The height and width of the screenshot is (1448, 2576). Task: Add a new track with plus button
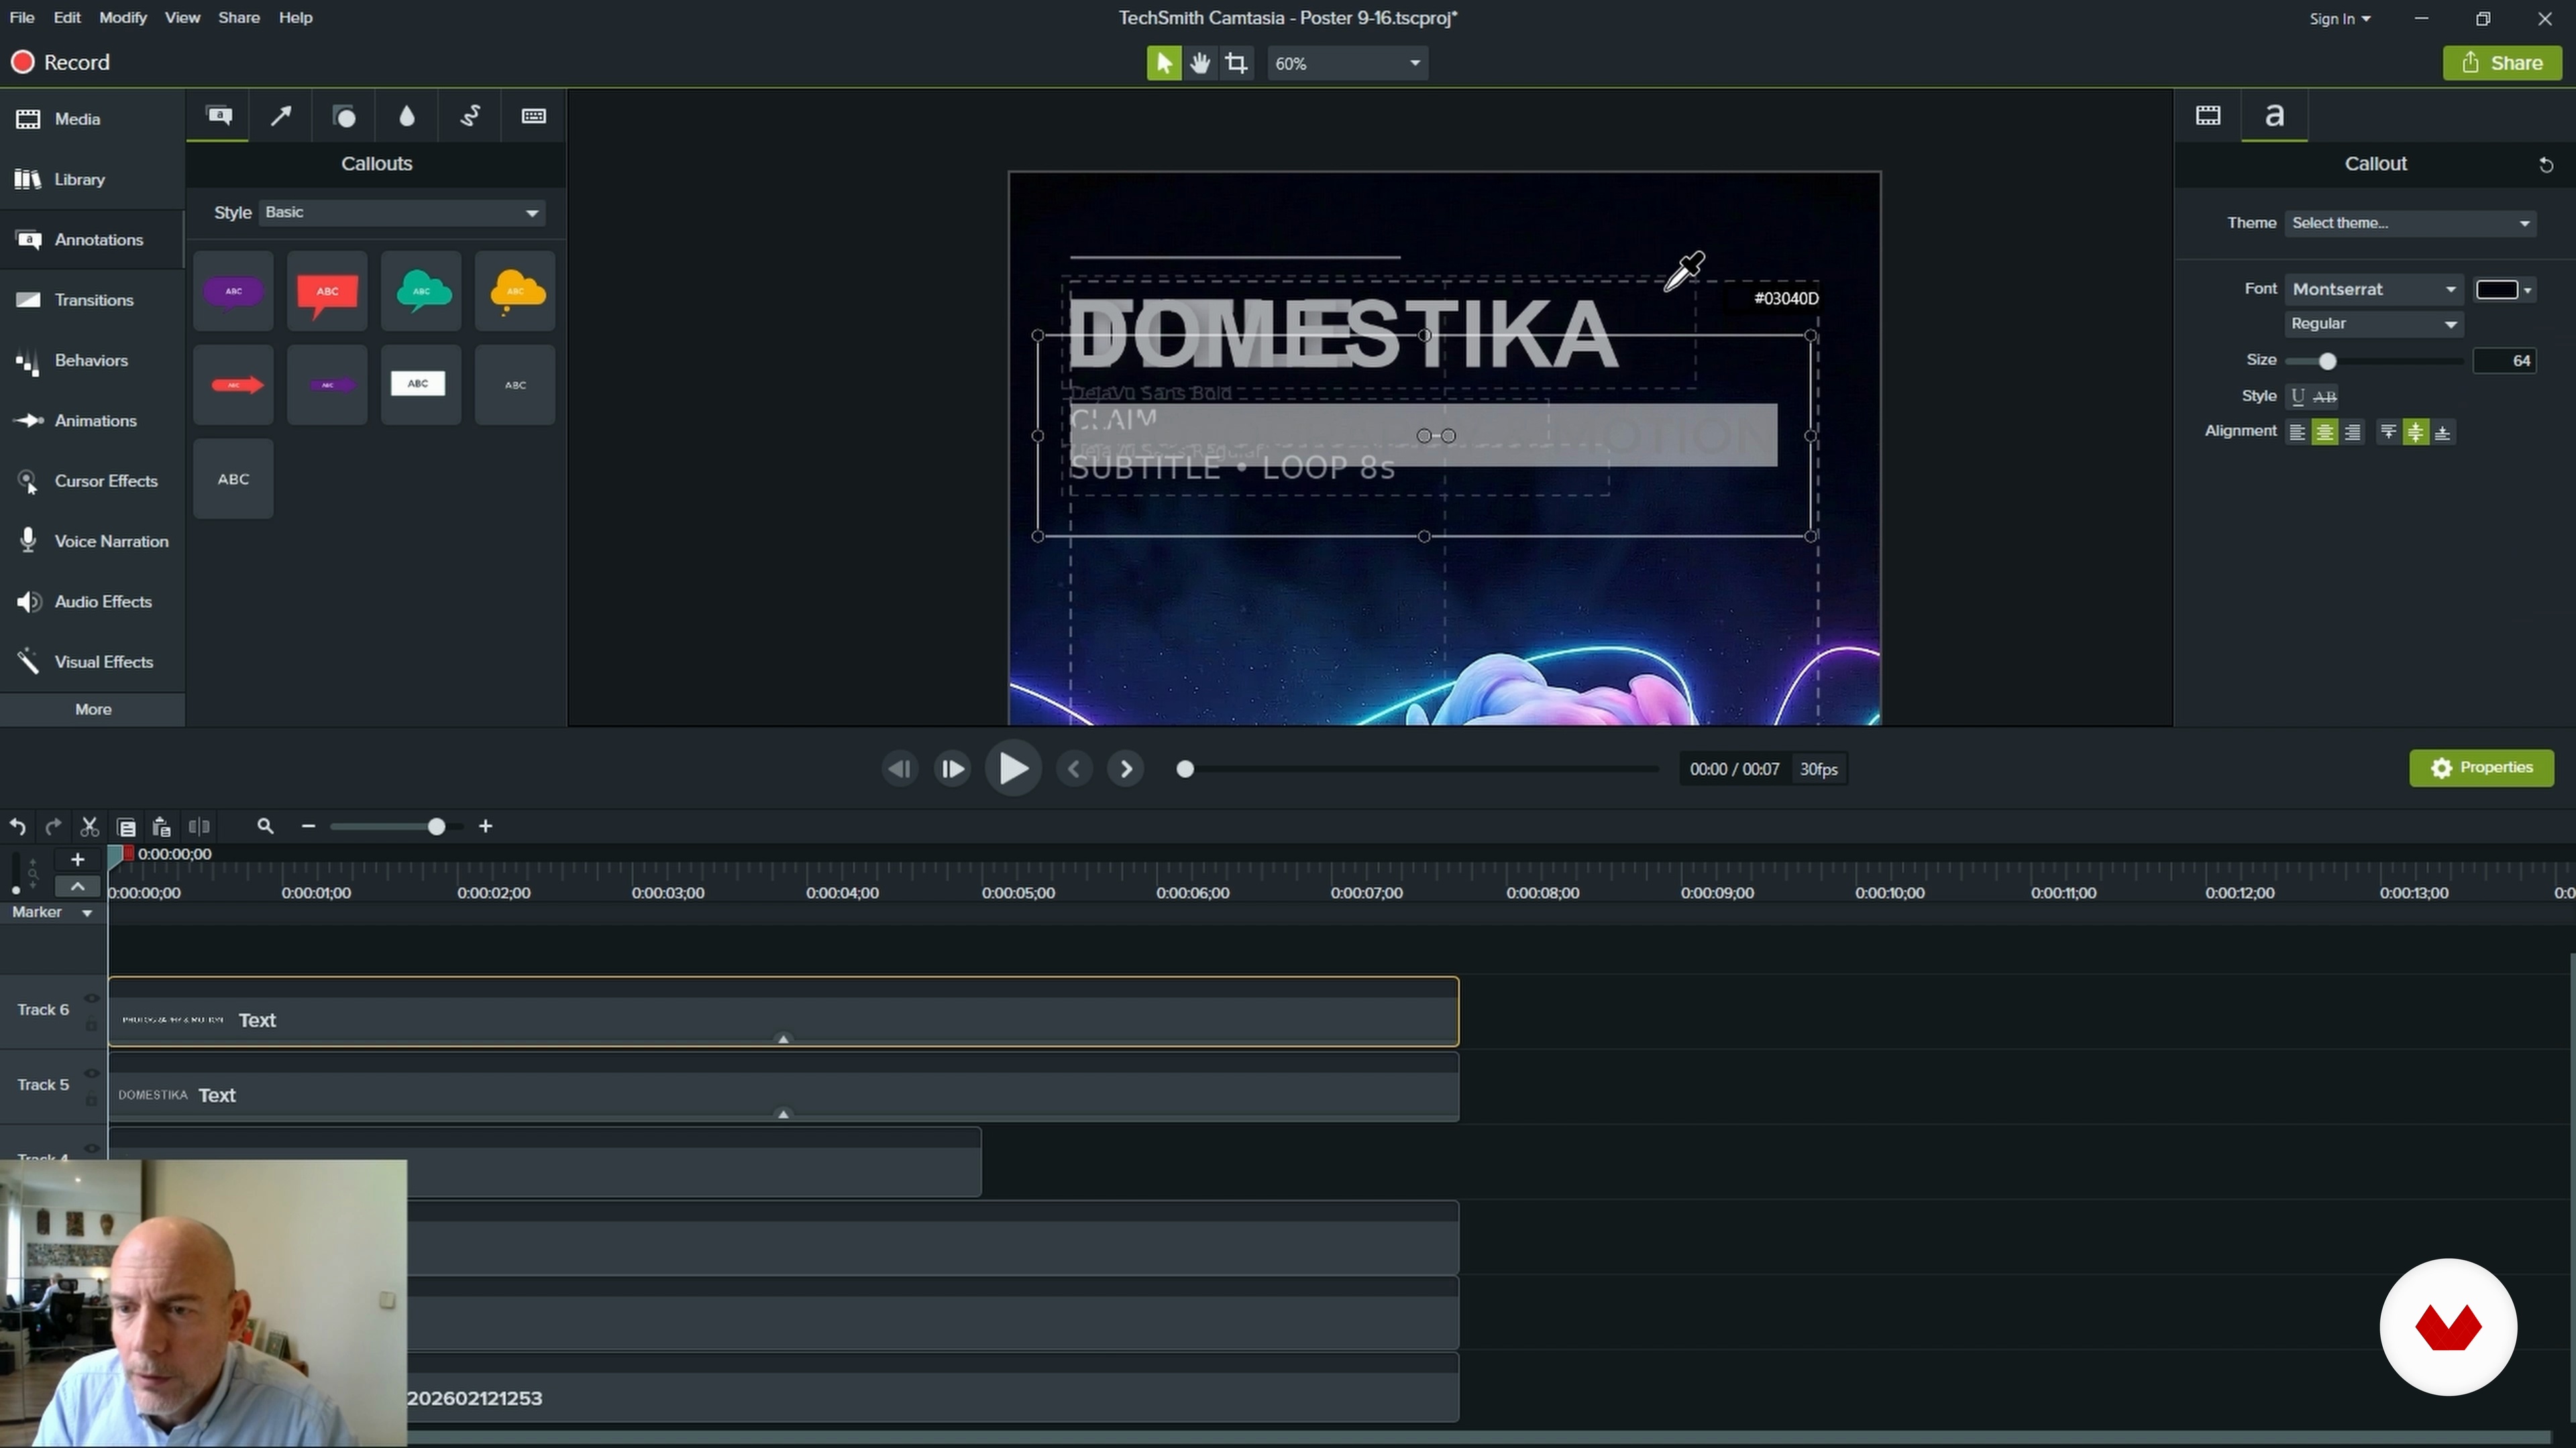tap(77, 859)
